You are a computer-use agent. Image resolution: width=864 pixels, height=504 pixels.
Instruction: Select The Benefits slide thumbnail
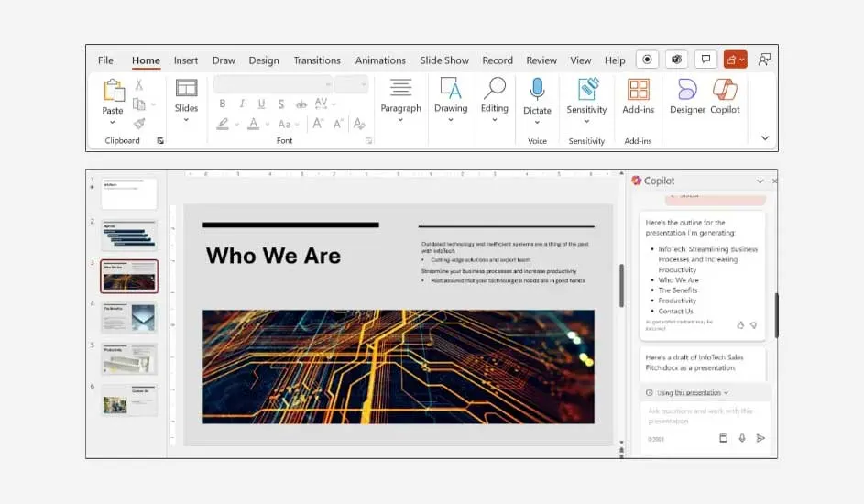point(129,317)
